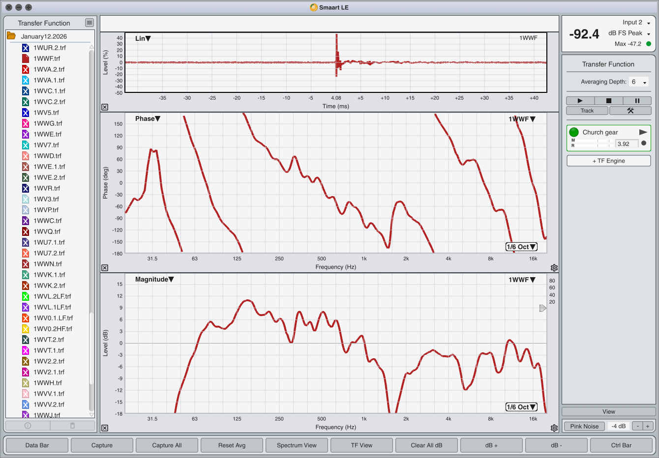Pause the measurement via the pause icon
The width and height of the screenshot is (659, 458).
637,100
